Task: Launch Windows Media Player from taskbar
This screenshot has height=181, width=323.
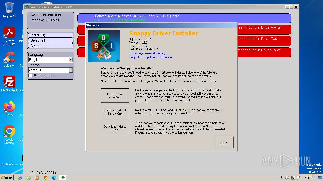Action: point(37,178)
